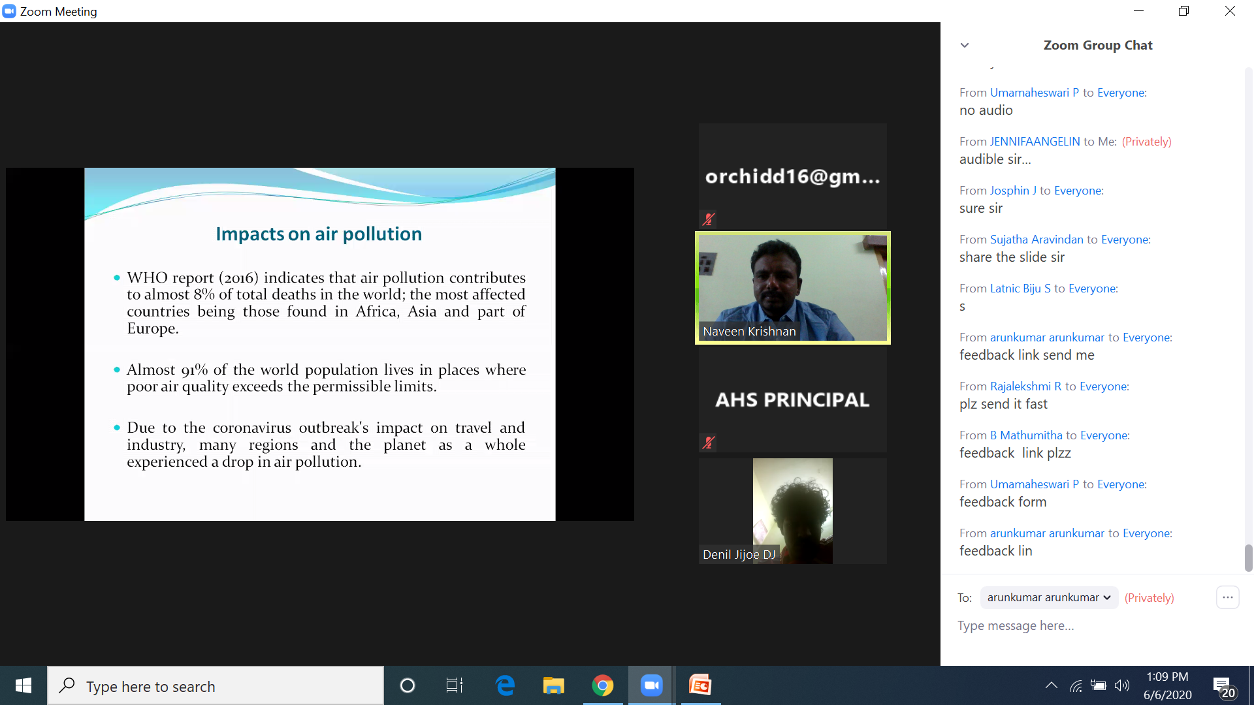Collapse the Zoom Group Chat chevron
This screenshot has height=705, width=1254.
coord(965,45)
